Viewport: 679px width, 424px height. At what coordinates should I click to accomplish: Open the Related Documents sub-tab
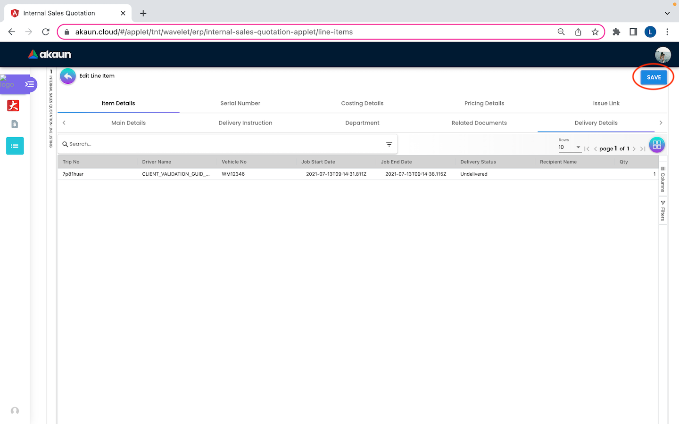click(479, 123)
